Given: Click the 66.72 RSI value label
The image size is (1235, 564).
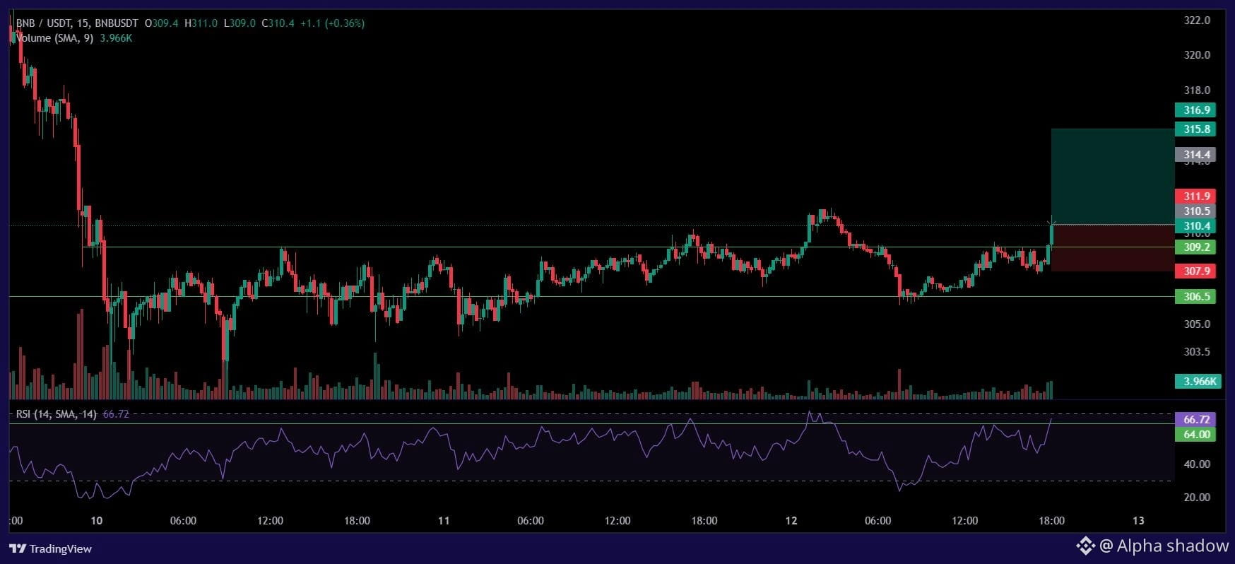Looking at the screenshot, I should (x=1195, y=420).
